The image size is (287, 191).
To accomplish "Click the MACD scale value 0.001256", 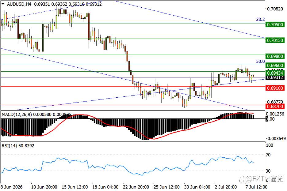I will 275,114.
